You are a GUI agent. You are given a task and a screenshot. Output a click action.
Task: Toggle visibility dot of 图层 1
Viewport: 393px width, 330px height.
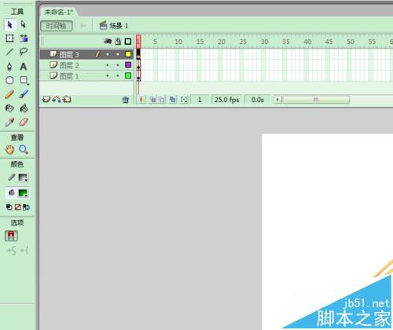pyautogui.click(x=108, y=75)
